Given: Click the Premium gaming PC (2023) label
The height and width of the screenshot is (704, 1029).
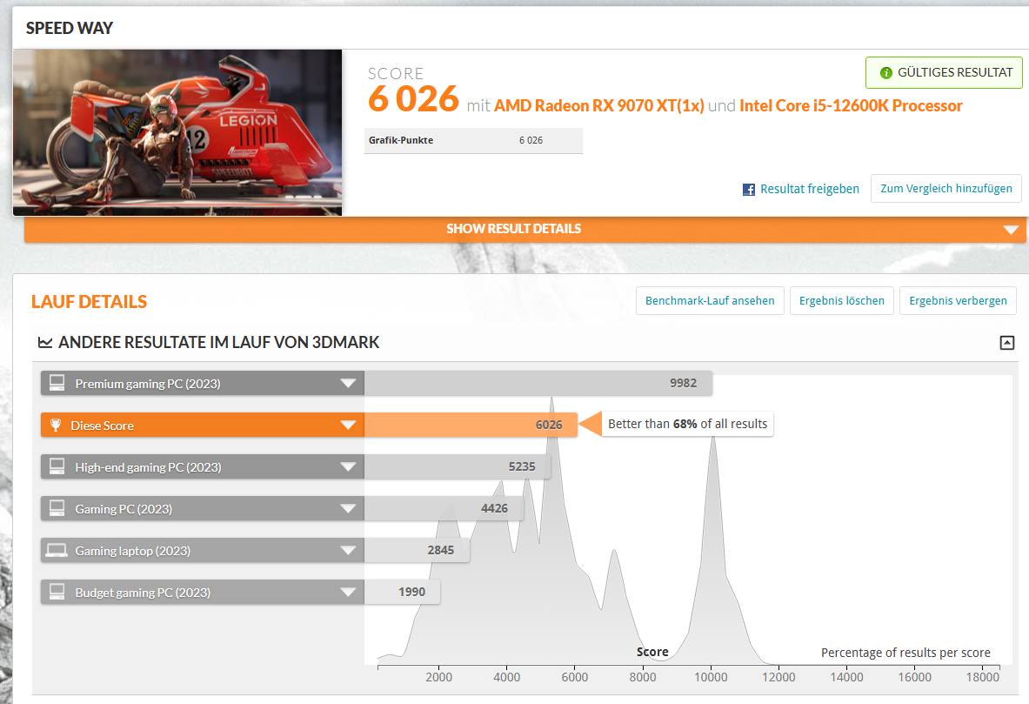Looking at the screenshot, I should [148, 384].
